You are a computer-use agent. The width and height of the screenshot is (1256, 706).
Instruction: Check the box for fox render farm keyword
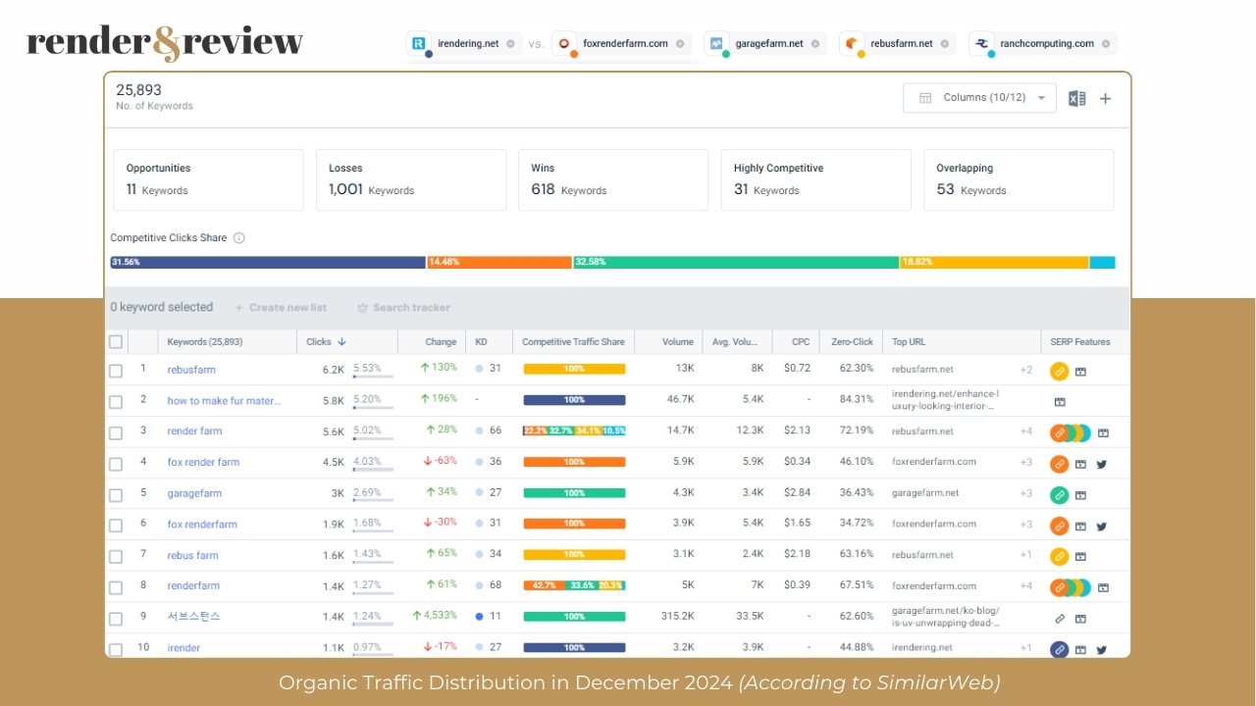(x=116, y=464)
